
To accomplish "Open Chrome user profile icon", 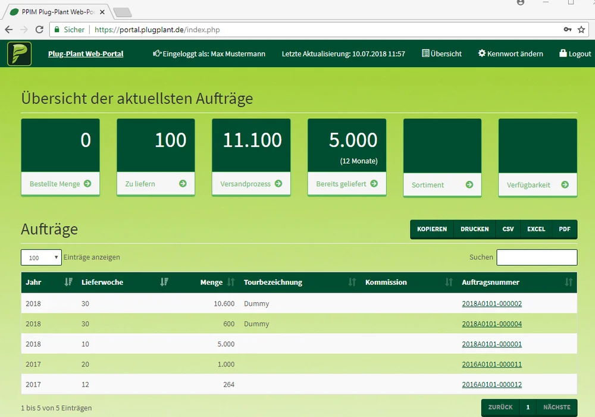I will (x=521, y=2).
